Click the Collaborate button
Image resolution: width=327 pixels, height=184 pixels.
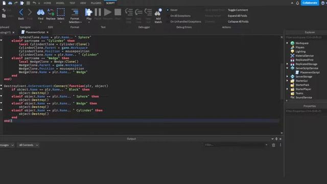(310, 3)
